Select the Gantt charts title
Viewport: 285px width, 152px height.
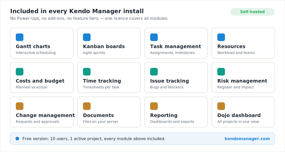pyautogui.click(x=33, y=47)
